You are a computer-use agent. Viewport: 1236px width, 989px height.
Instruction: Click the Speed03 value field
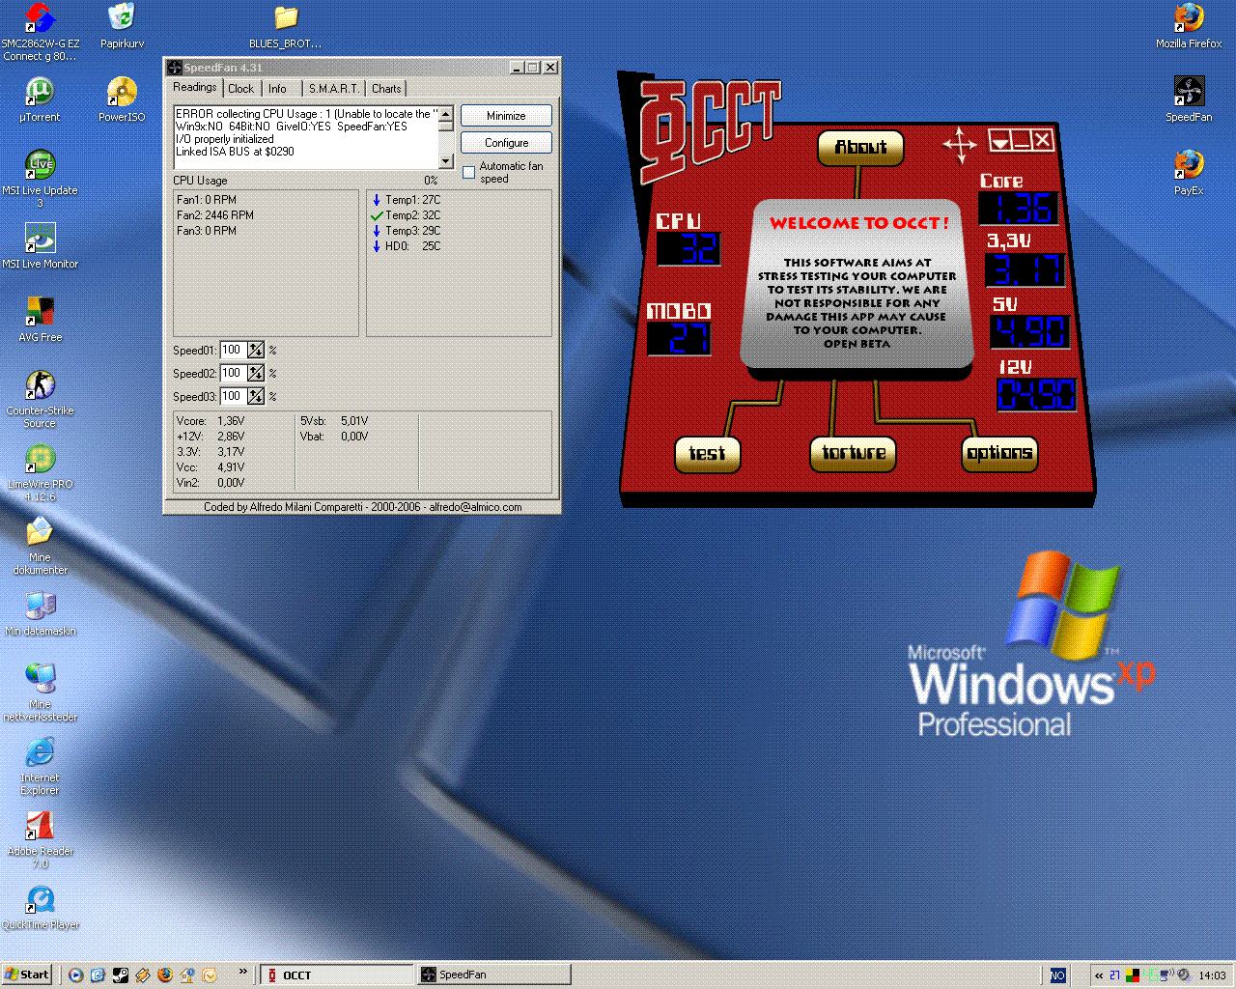click(233, 396)
